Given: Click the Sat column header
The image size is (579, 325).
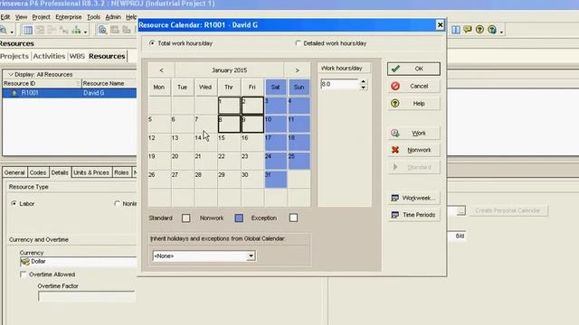Looking at the screenshot, I should point(275,88).
